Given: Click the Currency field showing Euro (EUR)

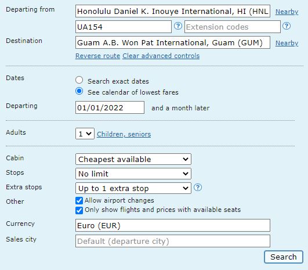Looking at the screenshot, I should [x=173, y=225].
